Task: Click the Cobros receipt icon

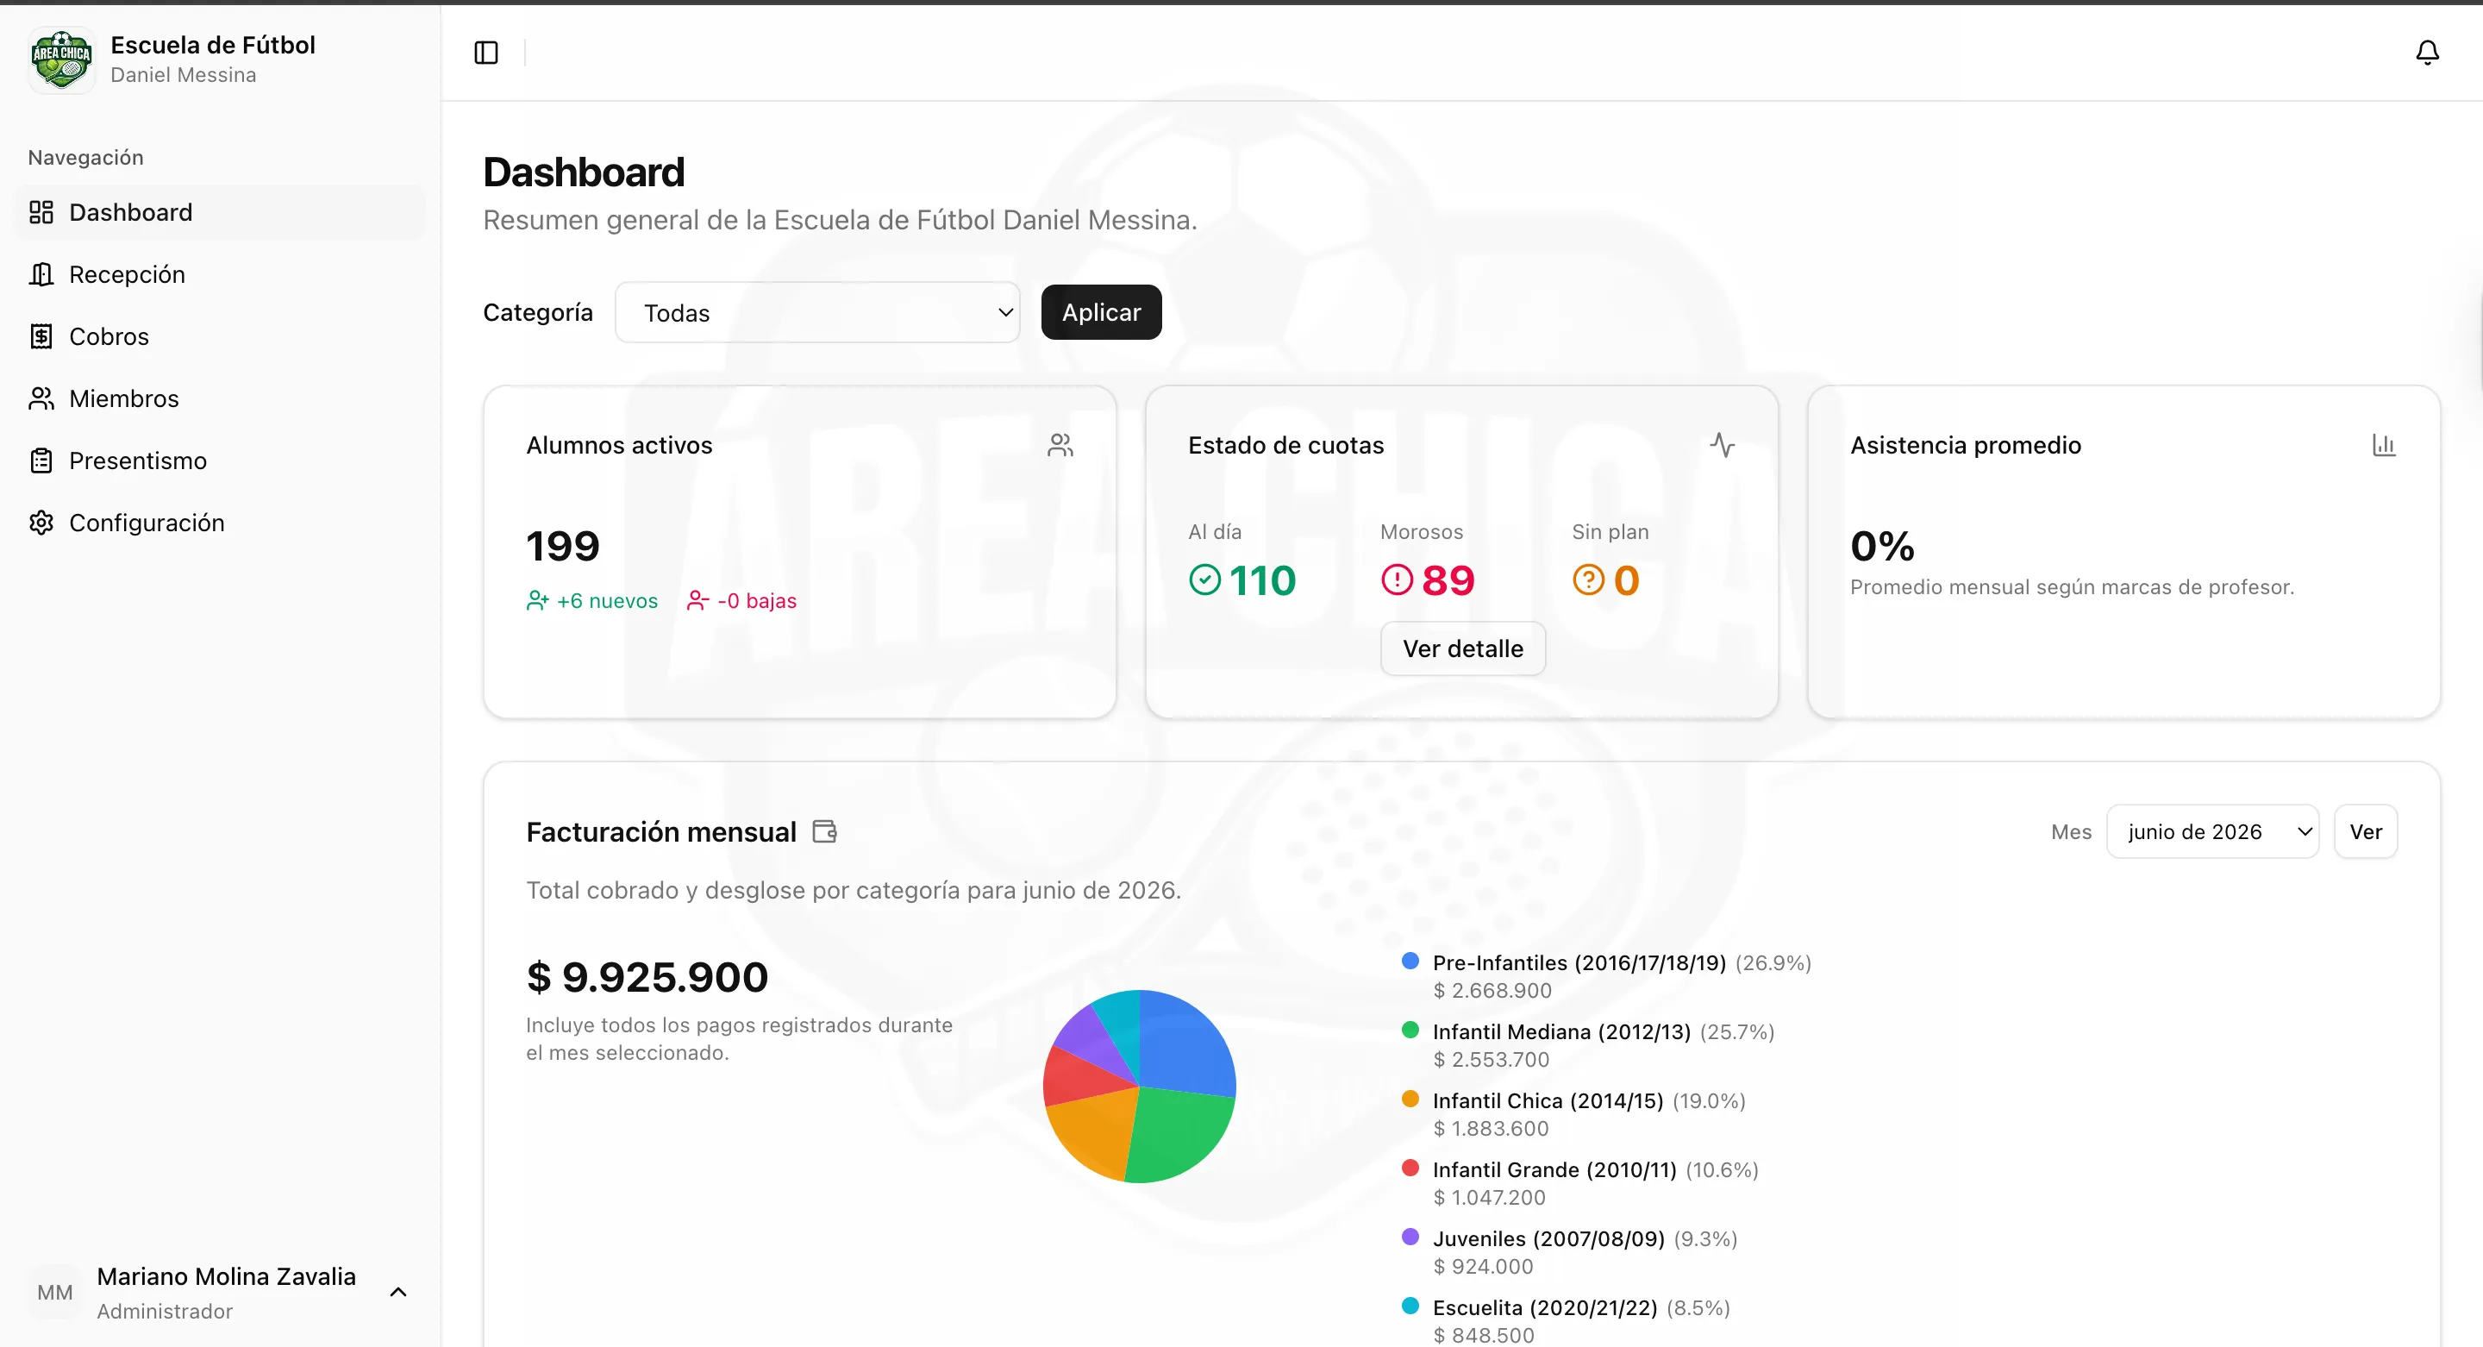Action: [x=41, y=336]
